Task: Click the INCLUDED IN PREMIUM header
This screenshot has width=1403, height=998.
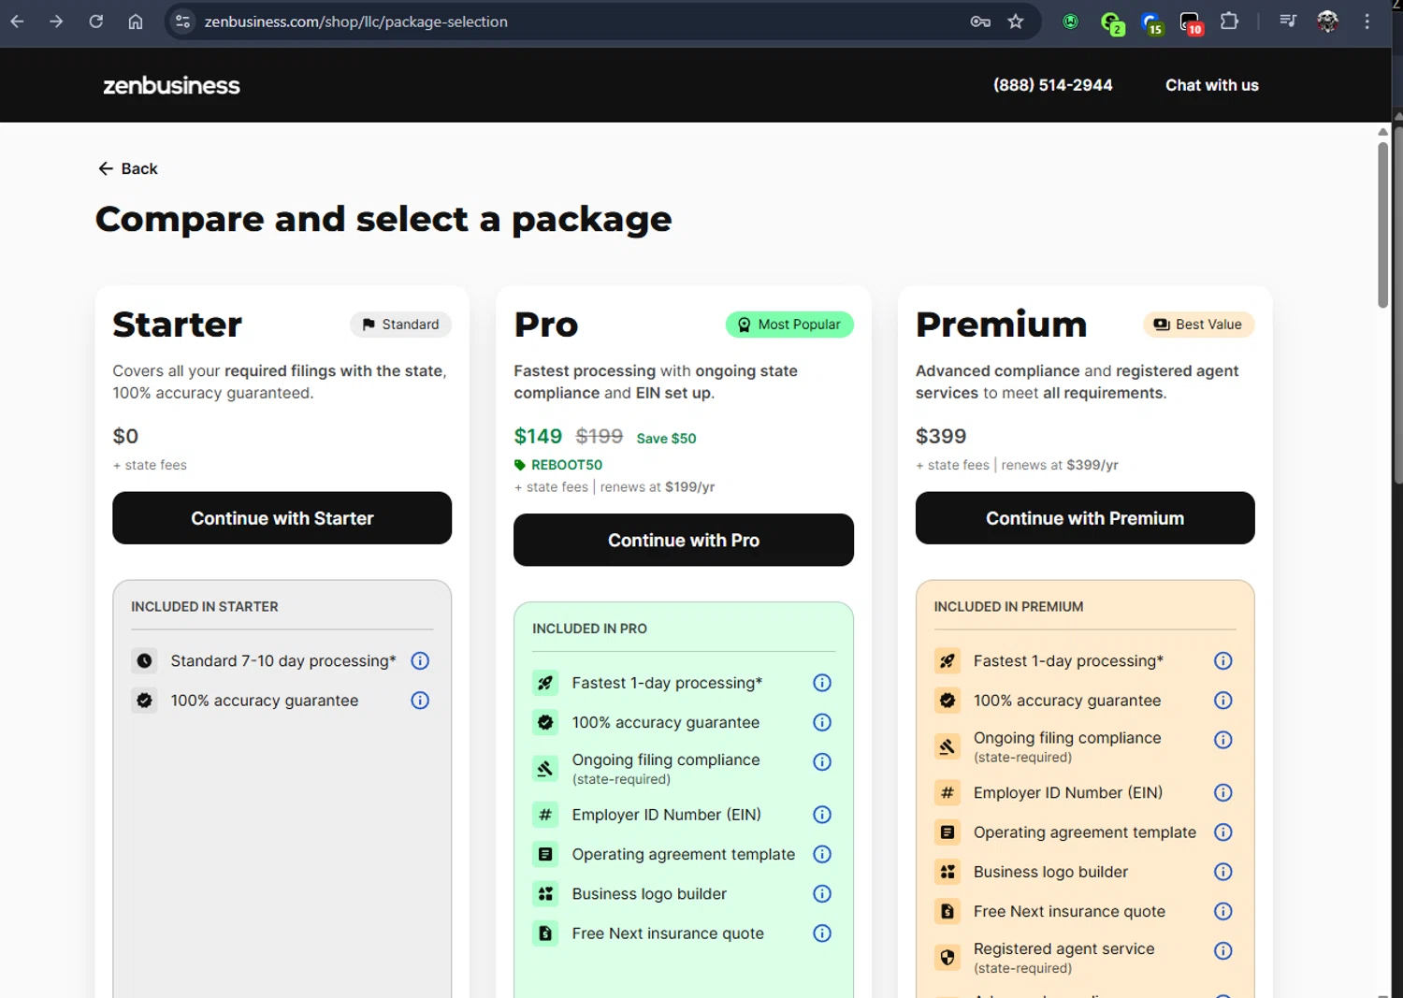Action: 1008,606
